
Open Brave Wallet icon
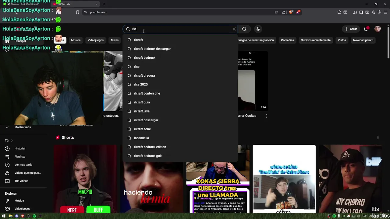click(x=367, y=12)
